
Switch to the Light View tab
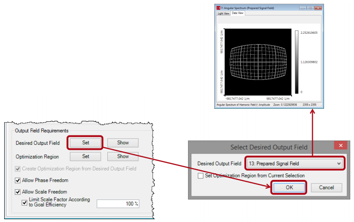(x=223, y=13)
